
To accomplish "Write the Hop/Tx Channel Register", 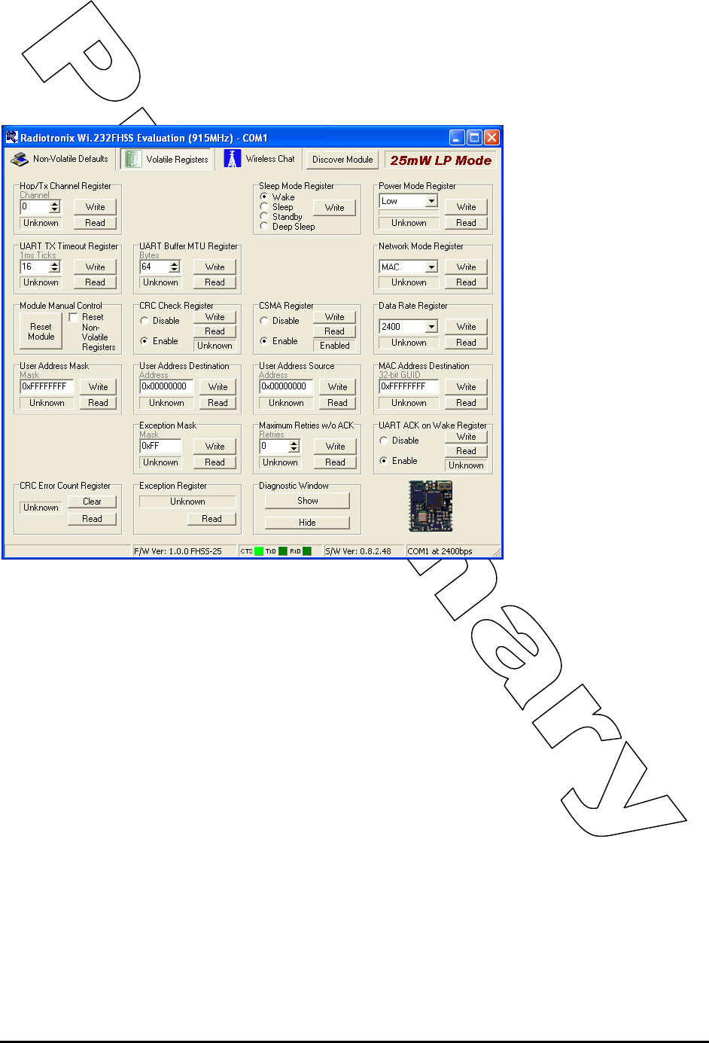I will coord(96,207).
